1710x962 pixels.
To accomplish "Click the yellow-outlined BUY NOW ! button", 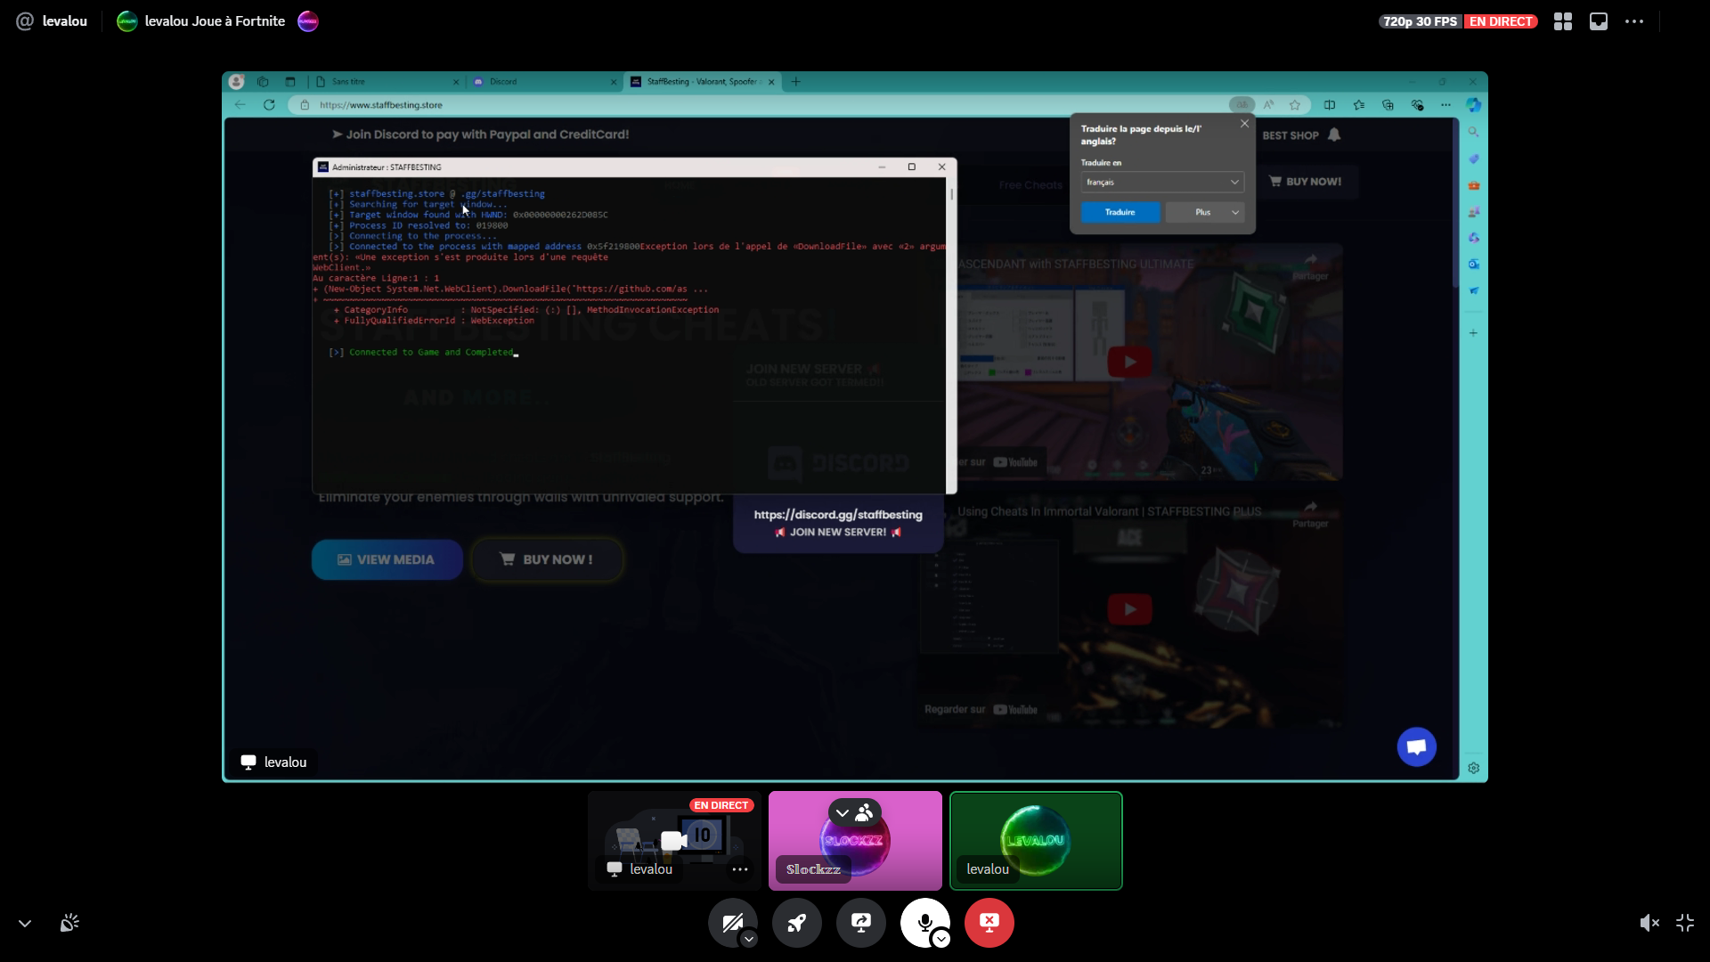I will point(547,559).
